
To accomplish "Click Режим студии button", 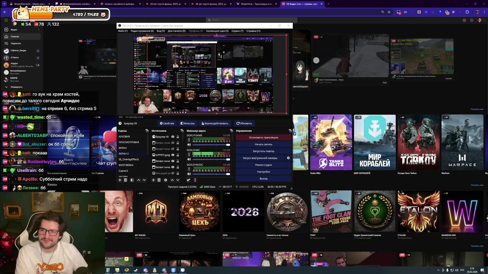I will point(263,165).
